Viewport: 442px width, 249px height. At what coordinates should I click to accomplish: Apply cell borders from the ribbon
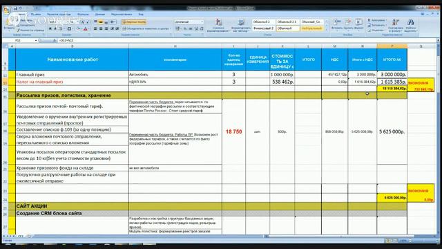click(x=69, y=28)
